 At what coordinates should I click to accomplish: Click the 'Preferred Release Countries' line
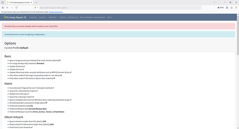[x=37, y=112]
